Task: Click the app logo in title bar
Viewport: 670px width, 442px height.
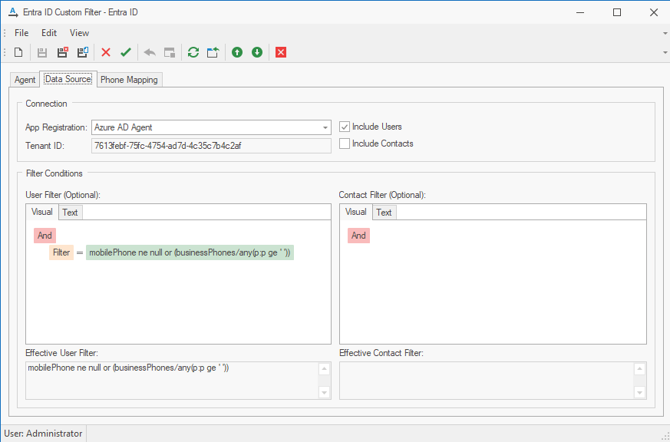Action: coord(13,12)
